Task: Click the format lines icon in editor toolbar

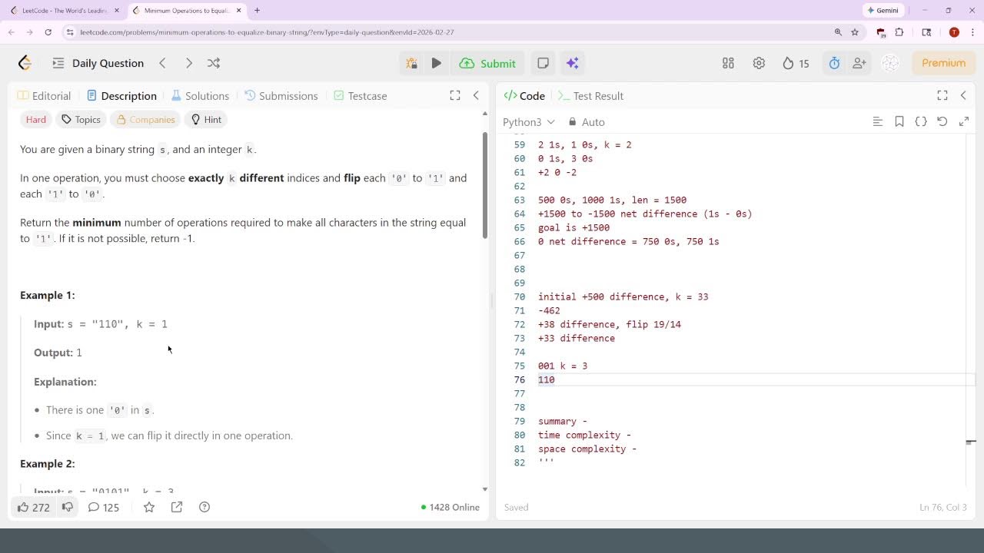Action: pyautogui.click(x=878, y=121)
